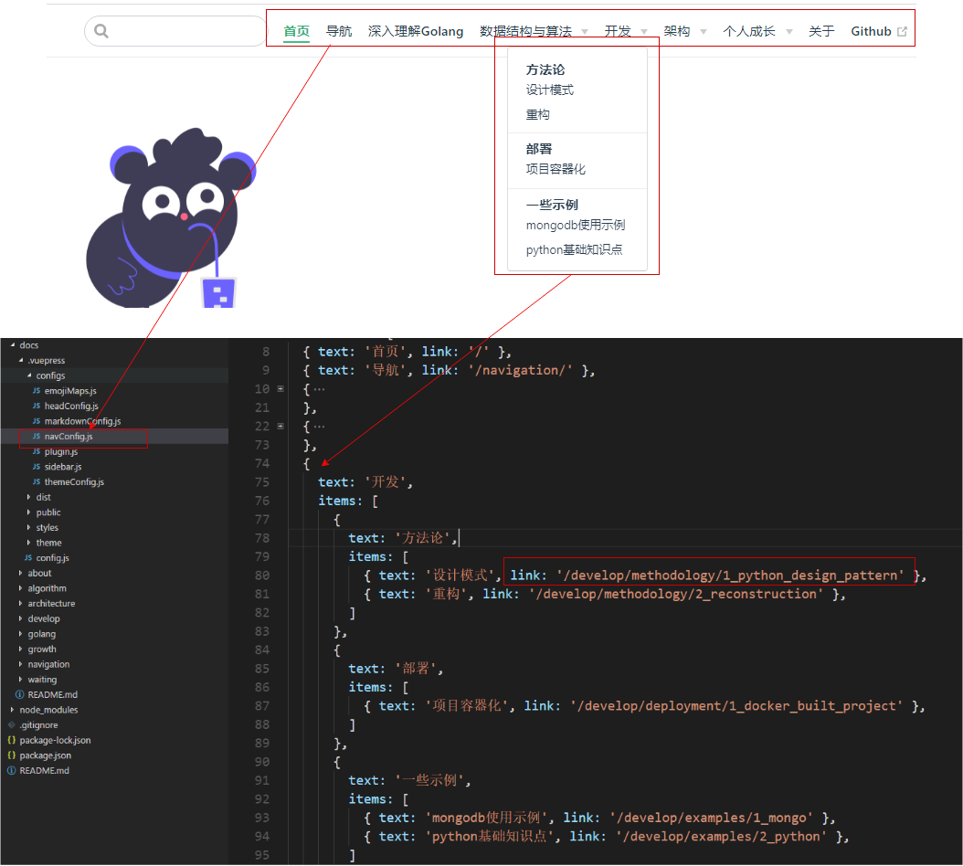Open the 个人成长 nav dropdown
The width and height of the screenshot is (963, 866).
tap(757, 31)
